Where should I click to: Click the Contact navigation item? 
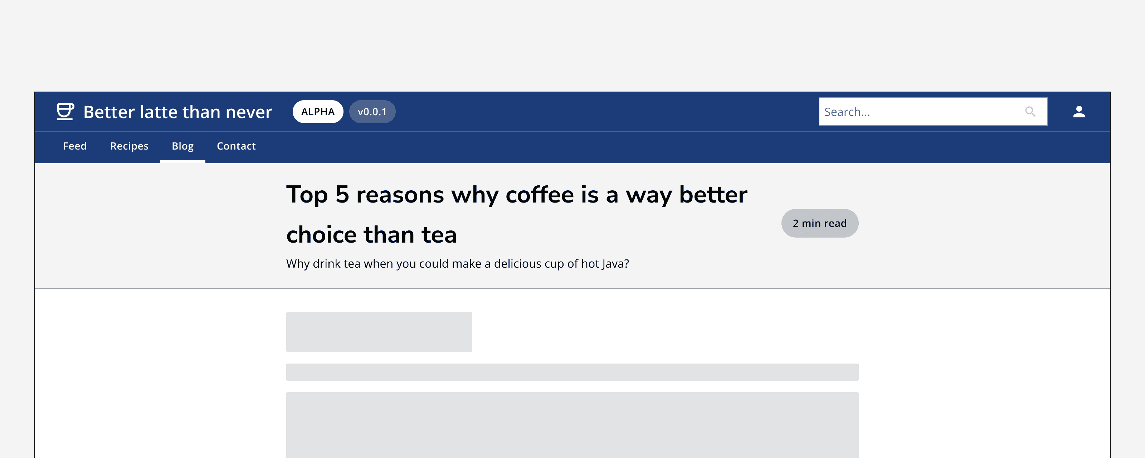click(237, 145)
